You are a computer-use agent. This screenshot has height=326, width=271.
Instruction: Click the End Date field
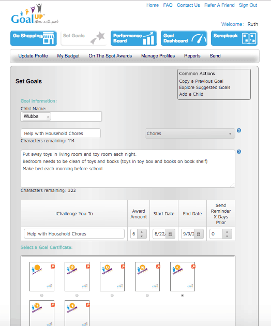[x=188, y=234]
